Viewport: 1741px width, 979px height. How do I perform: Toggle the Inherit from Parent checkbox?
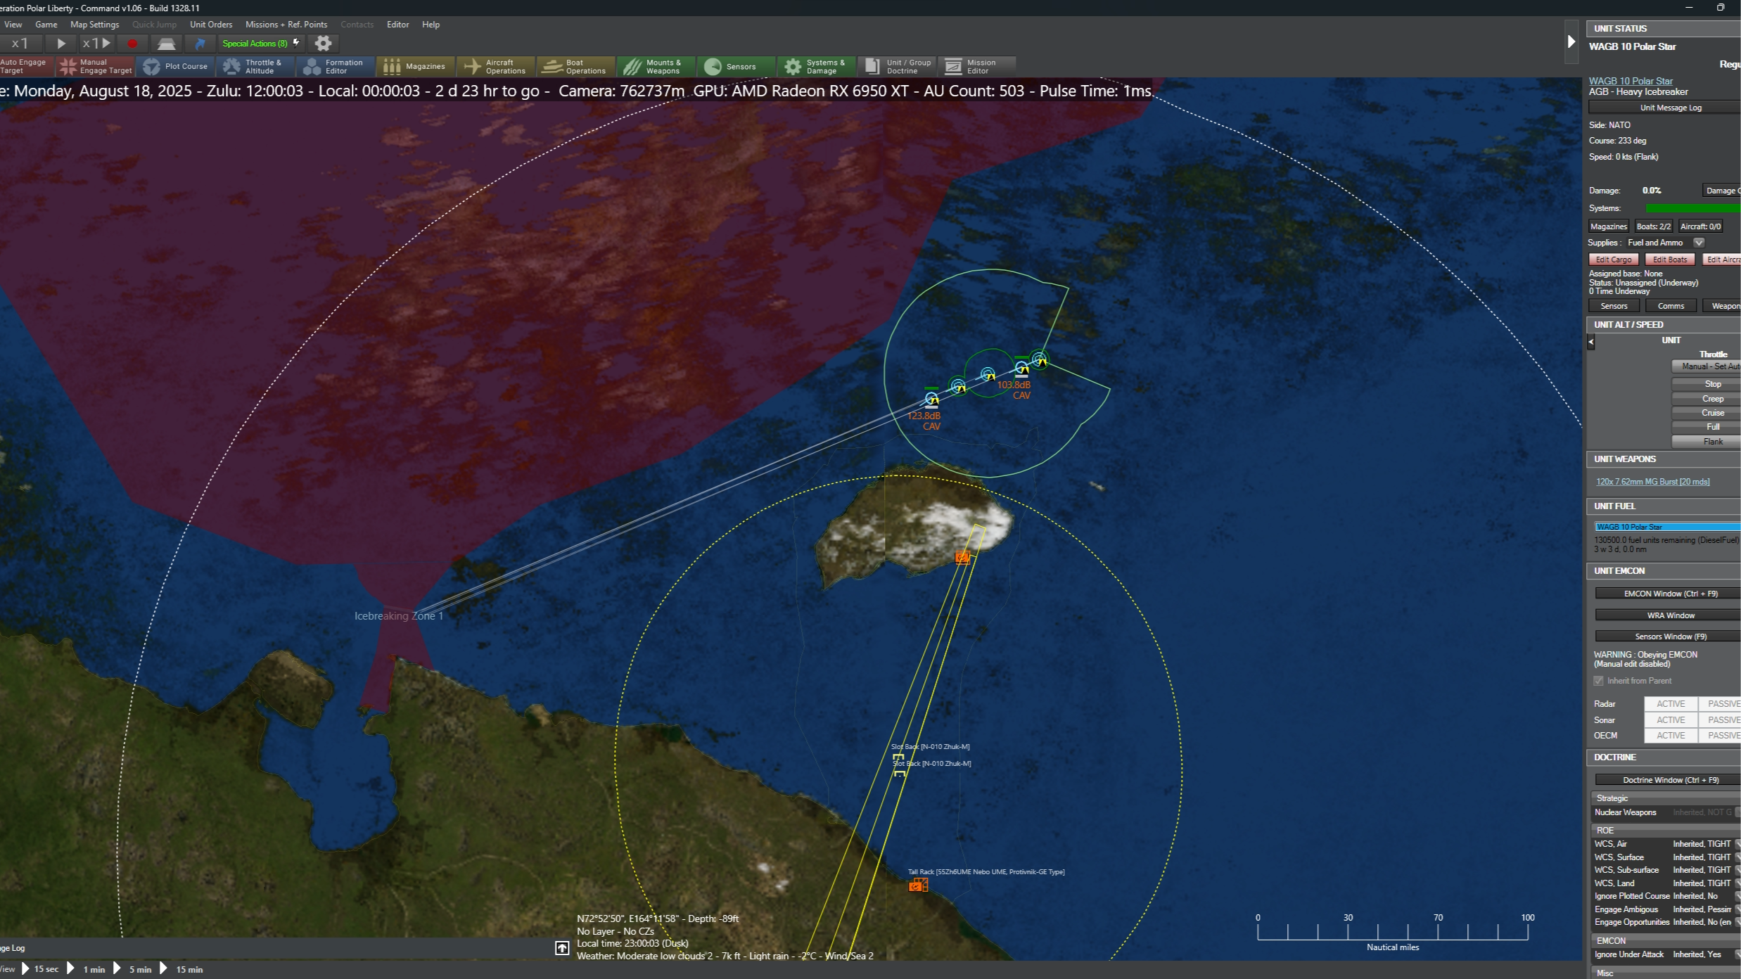pos(1598,681)
